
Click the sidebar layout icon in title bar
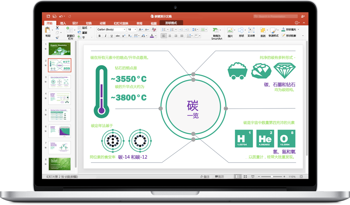coord(48,16)
